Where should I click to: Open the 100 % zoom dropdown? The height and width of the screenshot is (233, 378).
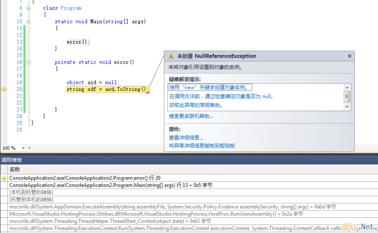pyautogui.click(x=23, y=148)
